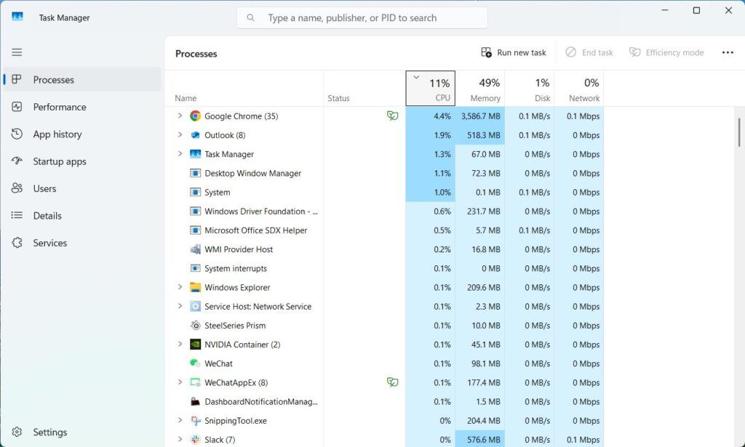Click Chrome's efficiency mode leaf icon
Viewport: 745px width, 447px height.
point(392,116)
